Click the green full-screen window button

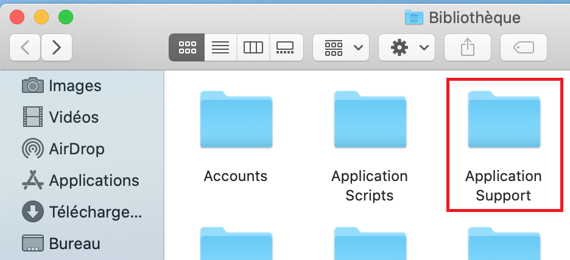click(x=66, y=18)
